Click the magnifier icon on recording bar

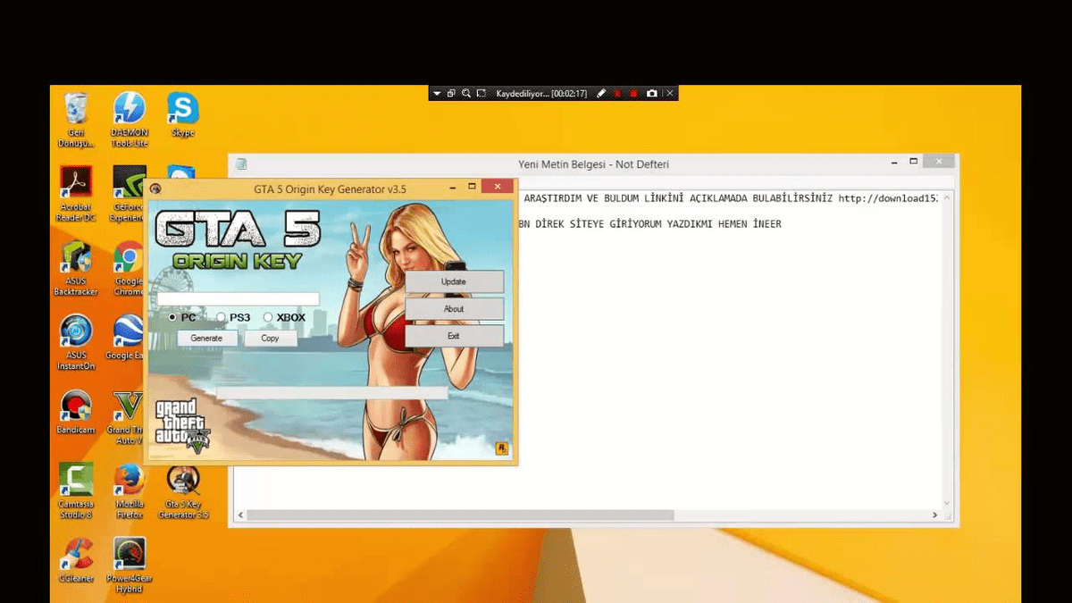[466, 93]
